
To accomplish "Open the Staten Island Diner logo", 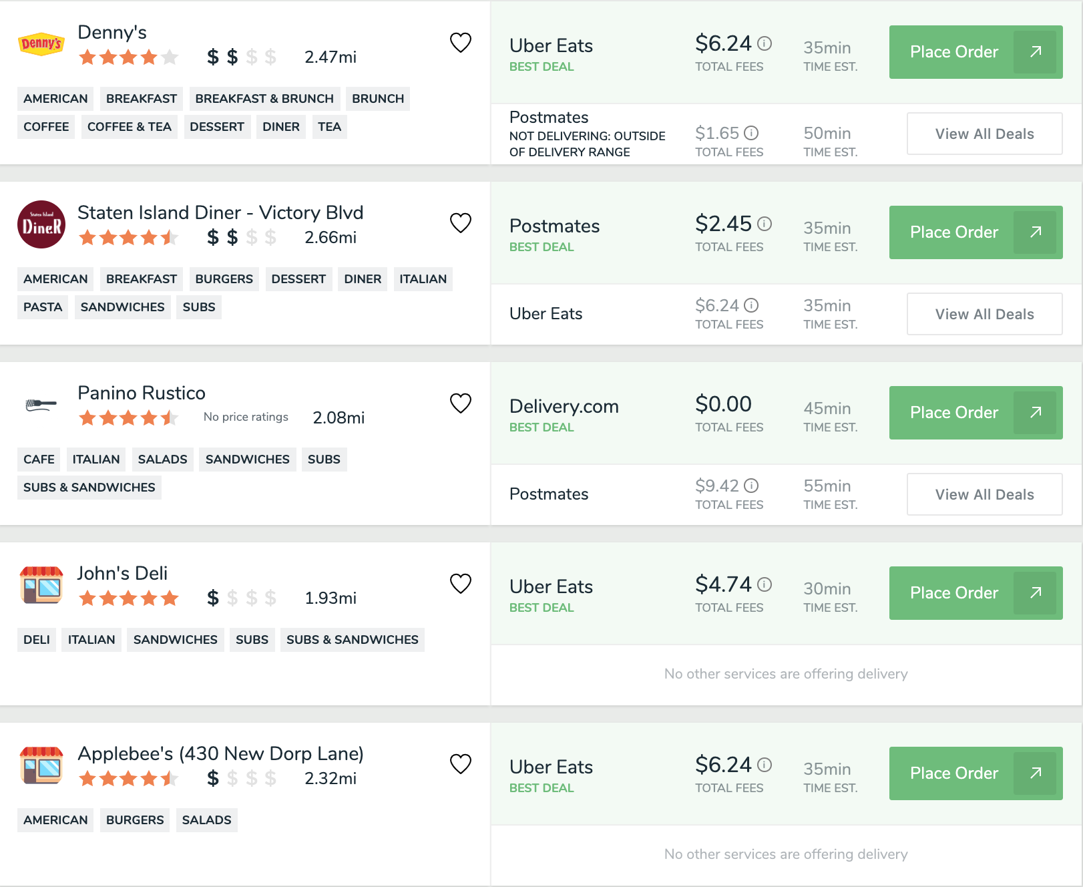I will pos(41,224).
